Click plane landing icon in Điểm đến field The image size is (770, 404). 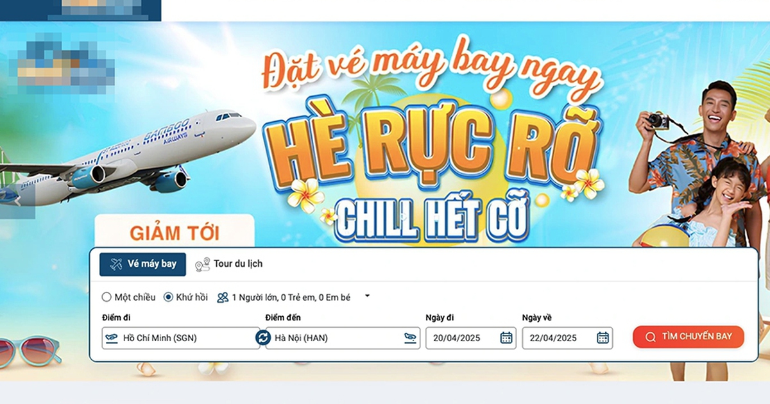[410, 338]
